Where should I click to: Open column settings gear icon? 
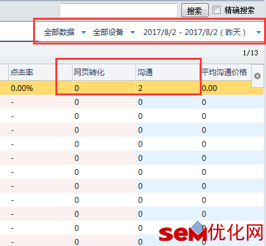point(257,76)
